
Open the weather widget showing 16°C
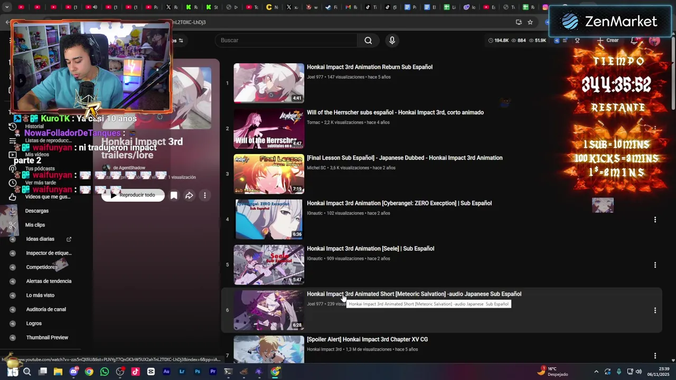553,371
